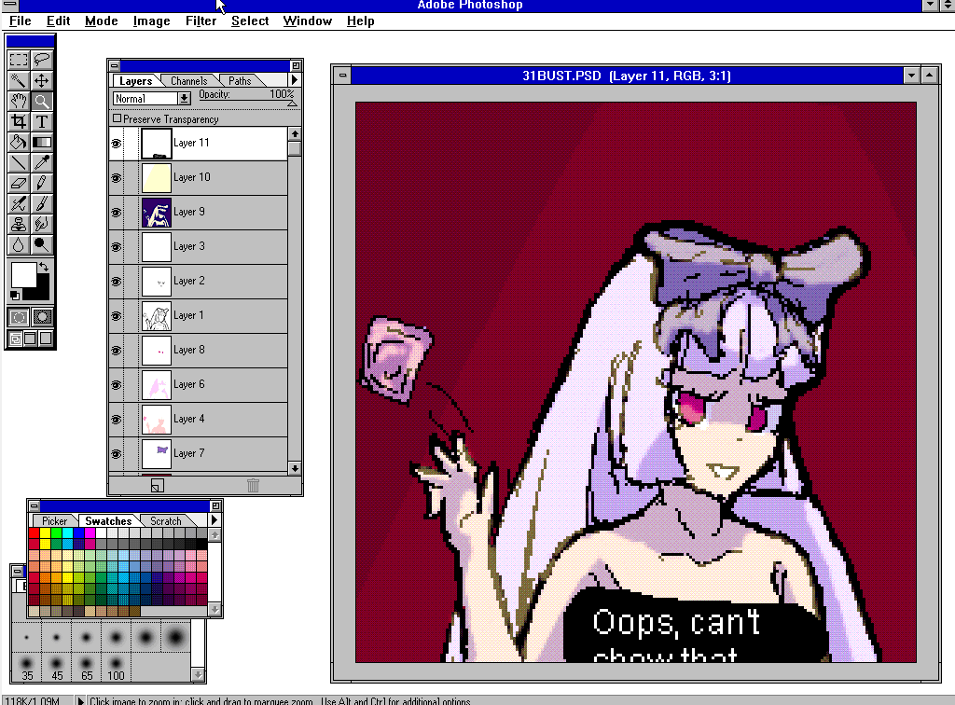Image resolution: width=955 pixels, height=705 pixels.
Task: Select the Airbrush tool
Action: (x=19, y=203)
